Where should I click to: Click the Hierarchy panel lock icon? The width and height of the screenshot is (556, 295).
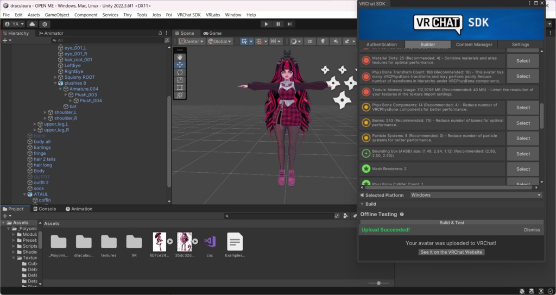(160, 33)
